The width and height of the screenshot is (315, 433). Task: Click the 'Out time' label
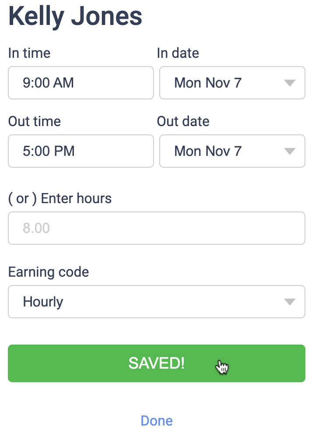click(x=35, y=121)
